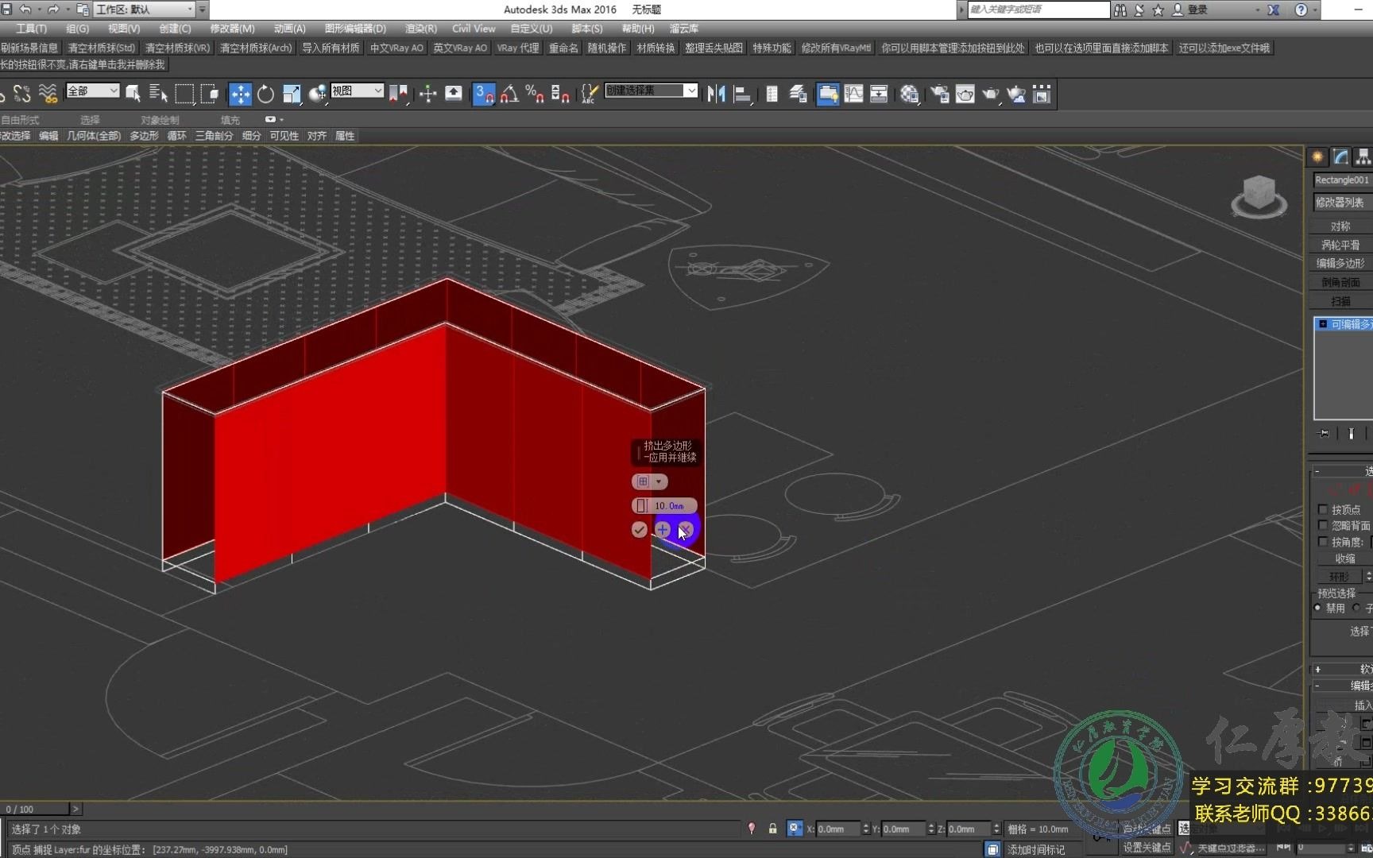Viewport: 1373px width, 858px height.
Task: Enable the 忽略背面 checkbox
Action: click(1323, 525)
